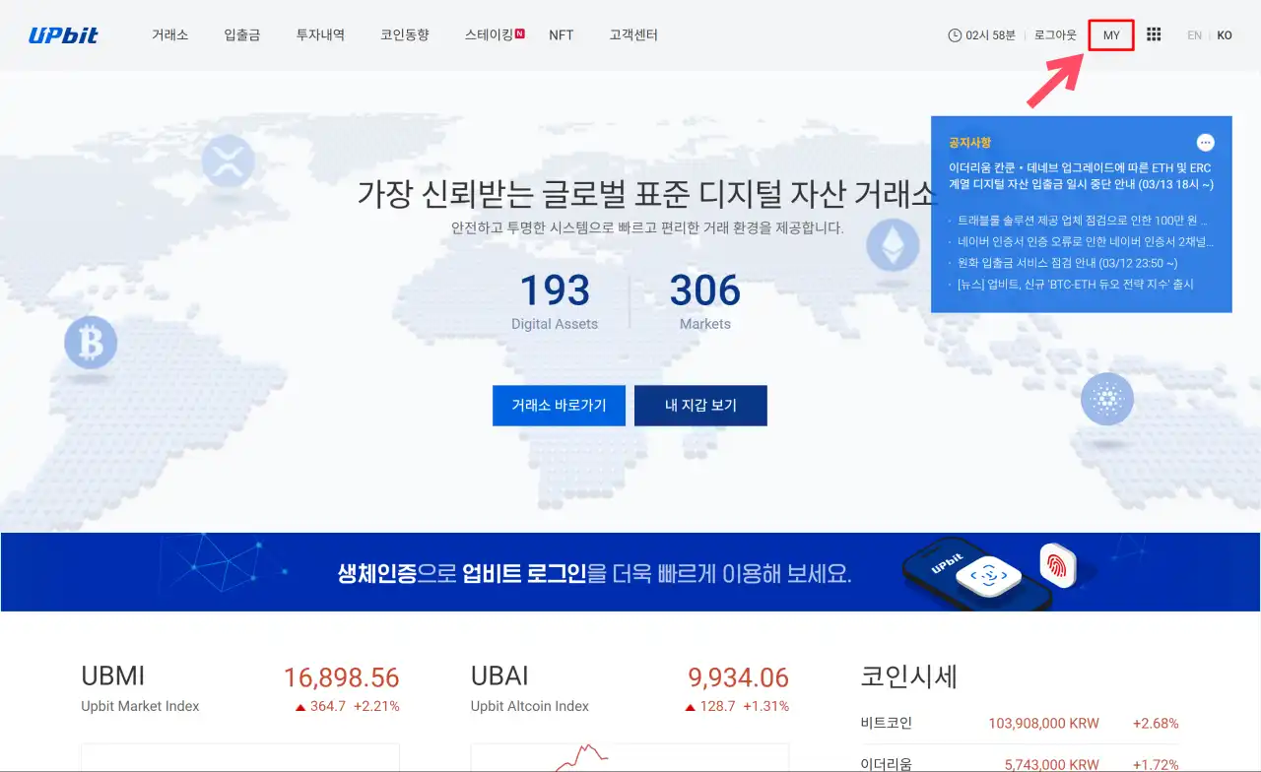Screen dimensions: 1261x772
Task: Click the UBMI value 16,898.56
Action: (341, 677)
